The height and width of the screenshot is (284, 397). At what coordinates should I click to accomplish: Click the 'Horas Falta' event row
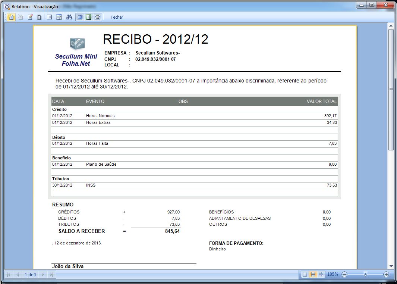[x=195, y=144]
